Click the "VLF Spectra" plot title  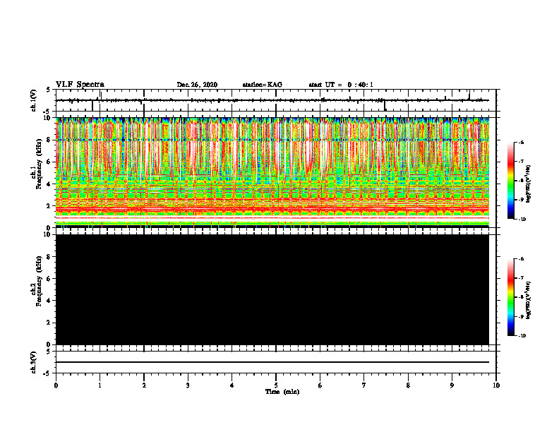(80, 85)
